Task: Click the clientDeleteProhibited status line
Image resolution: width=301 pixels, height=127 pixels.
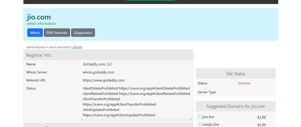Action: pos(136,88)
